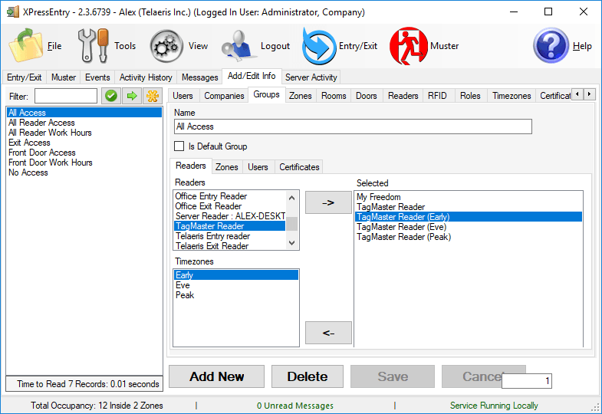Click Service Running Locally status text
The image size is (602, 414).
pos(494,406)
